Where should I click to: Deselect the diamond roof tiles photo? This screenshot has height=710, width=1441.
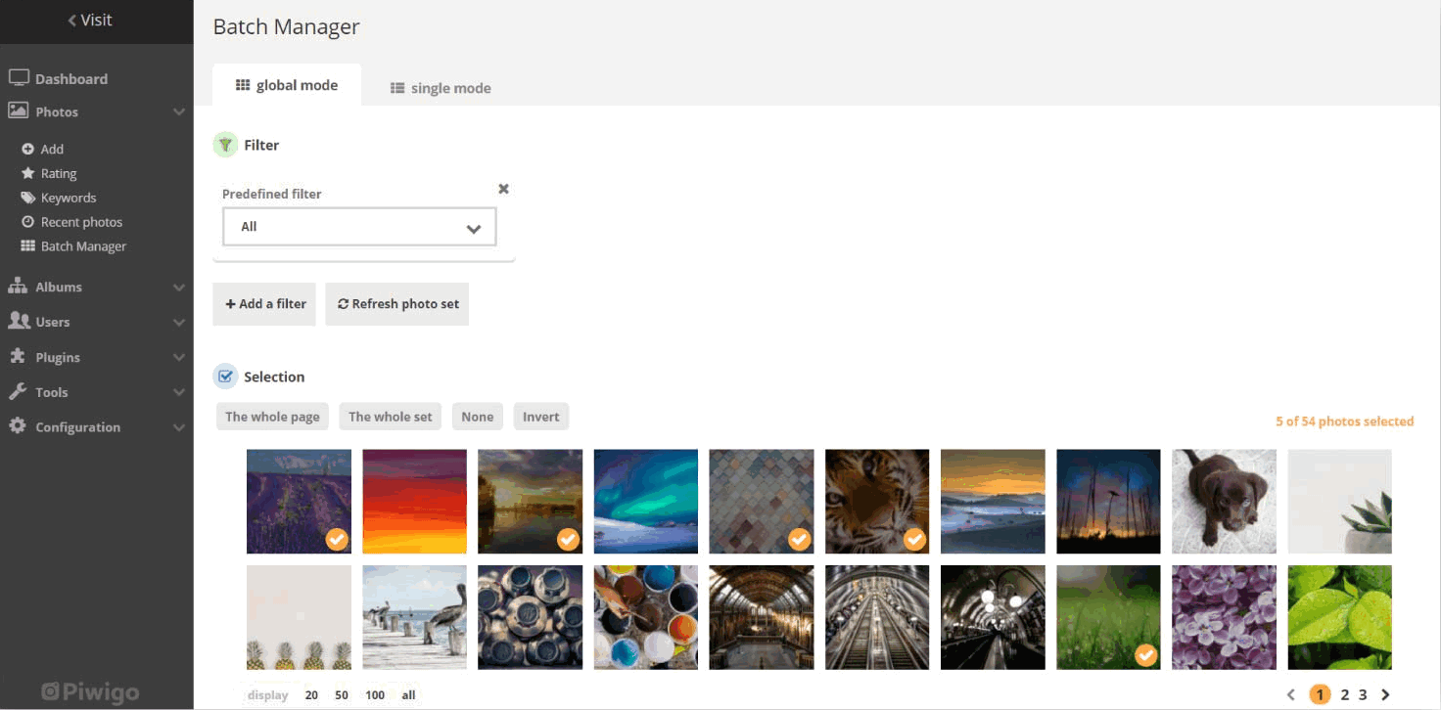(x=761, y=502)
